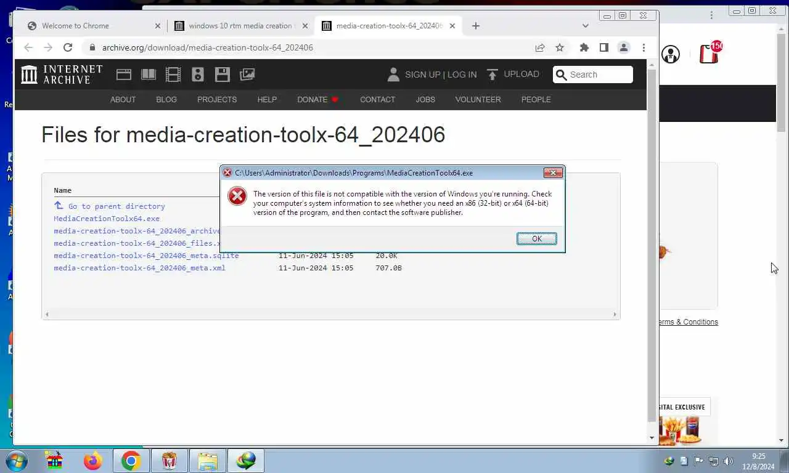Open the VOLUNTEER menu item

point(478,99)
